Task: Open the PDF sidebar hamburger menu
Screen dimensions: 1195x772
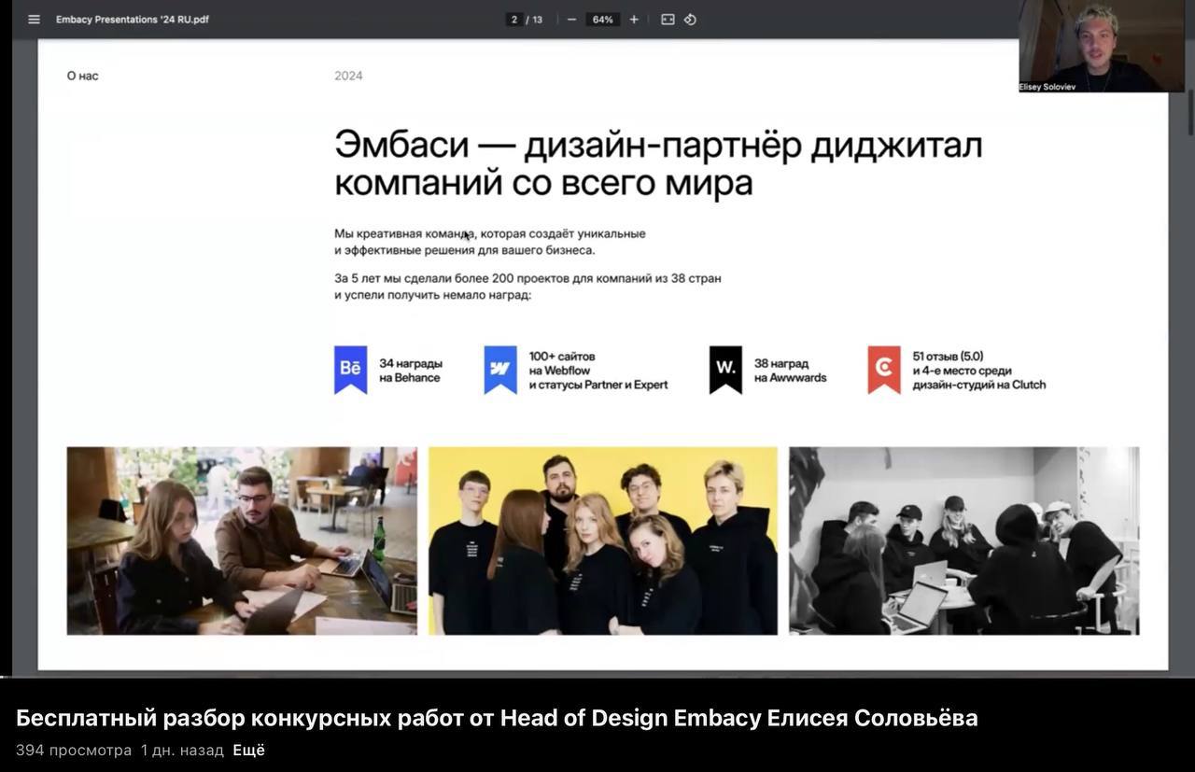Action: click(35, 20)
